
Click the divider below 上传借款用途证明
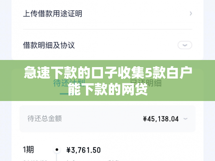tap(108, 29)
